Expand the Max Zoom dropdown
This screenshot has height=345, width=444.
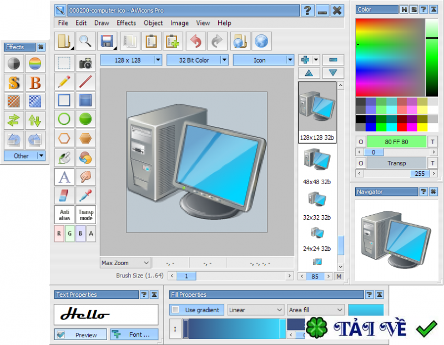125,262
